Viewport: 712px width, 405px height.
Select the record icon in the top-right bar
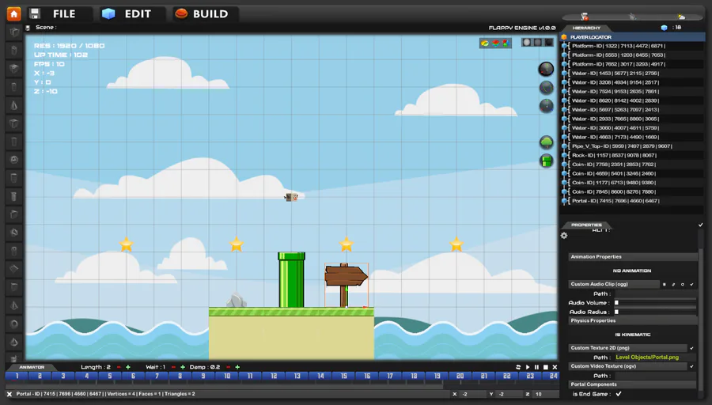(585, 17)
